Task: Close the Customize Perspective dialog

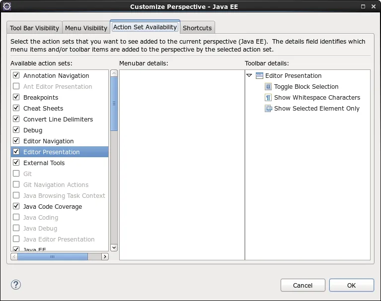Action: (374, 6)
